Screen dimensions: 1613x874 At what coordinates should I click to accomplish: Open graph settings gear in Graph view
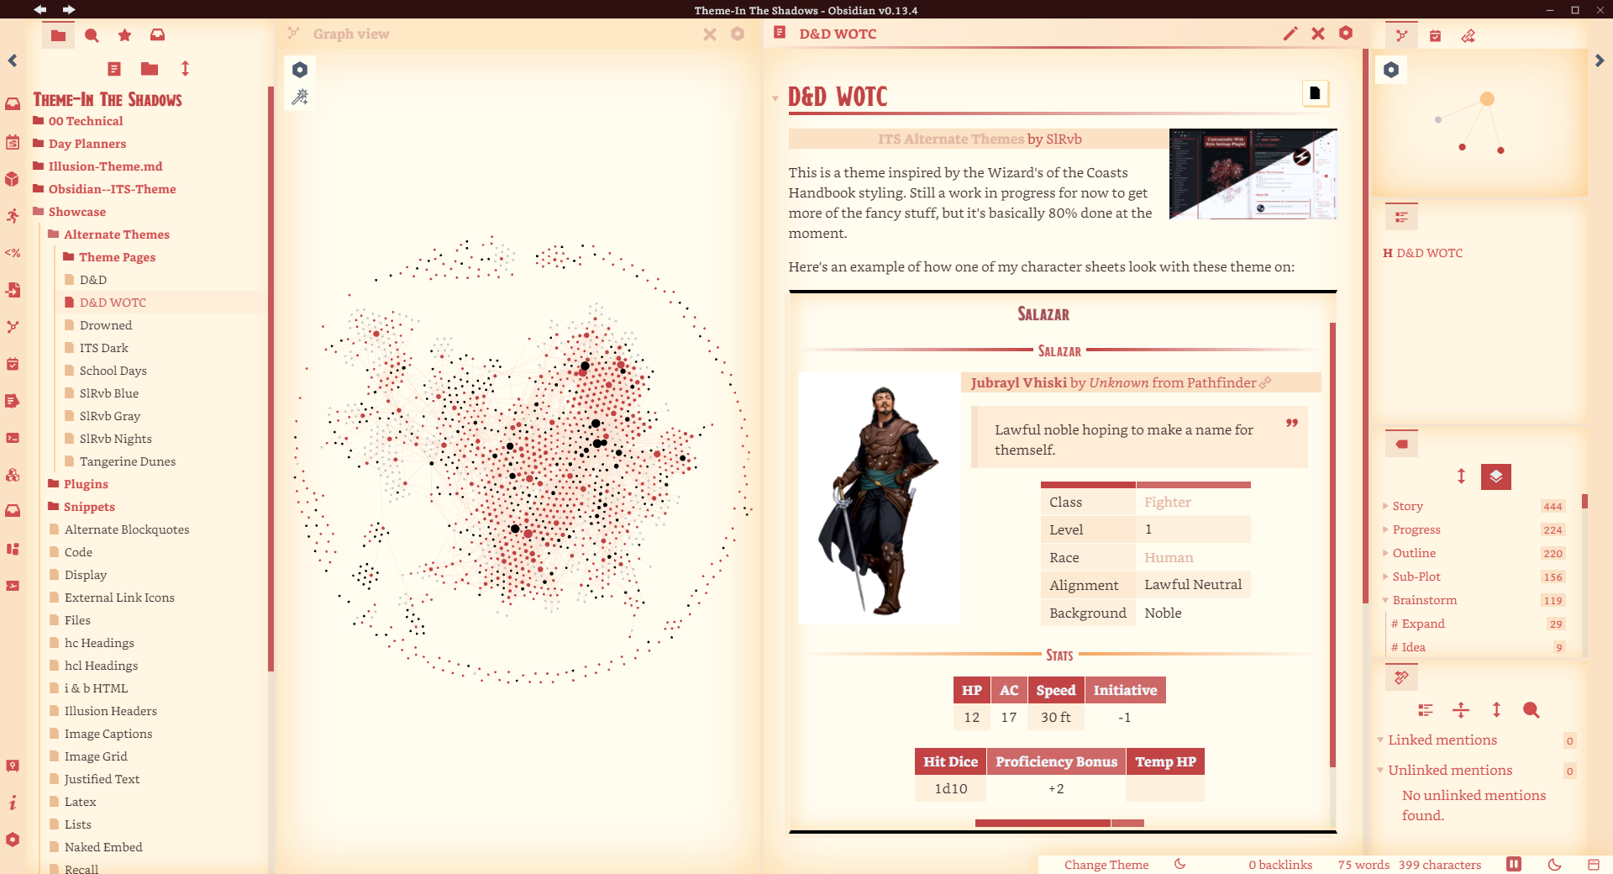(x=300, y=70)
